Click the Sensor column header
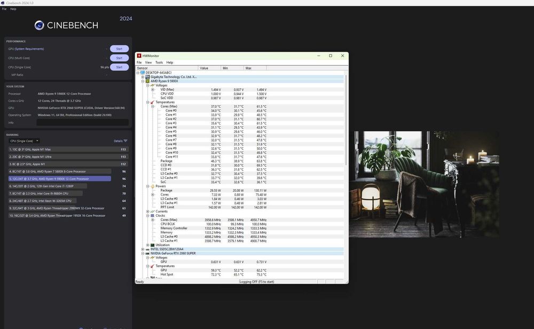 coord(167,68)
